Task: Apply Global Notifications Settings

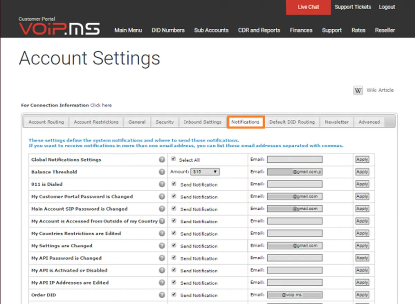Action: 362,160
